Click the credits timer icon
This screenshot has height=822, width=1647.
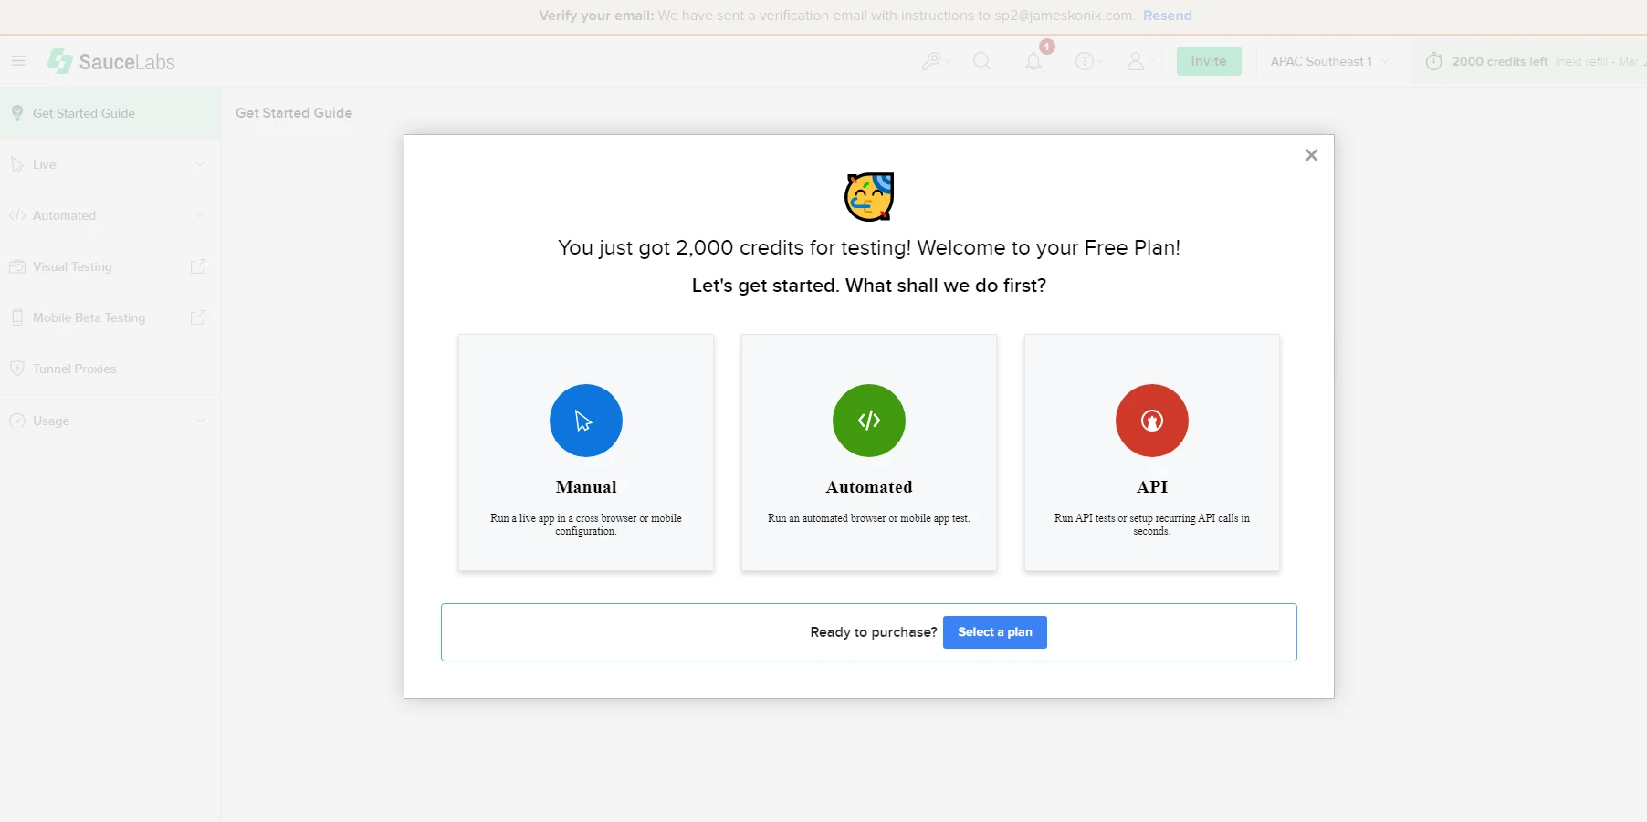point(1434,61)
